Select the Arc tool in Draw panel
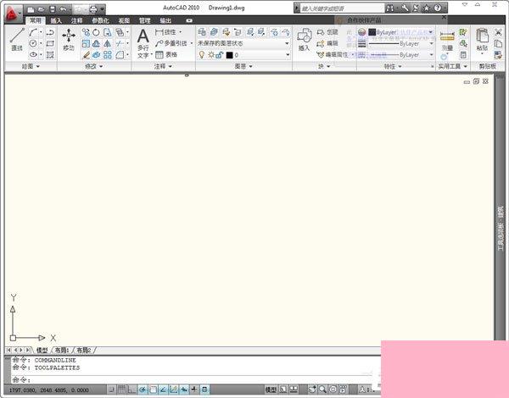Viewport: 509px width, 398px height. point(33,32)
